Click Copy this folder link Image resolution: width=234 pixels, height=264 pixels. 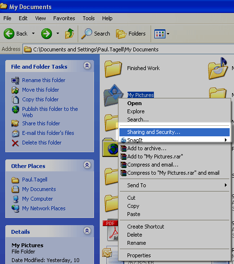pyautogui.click(x=40, y=99)
